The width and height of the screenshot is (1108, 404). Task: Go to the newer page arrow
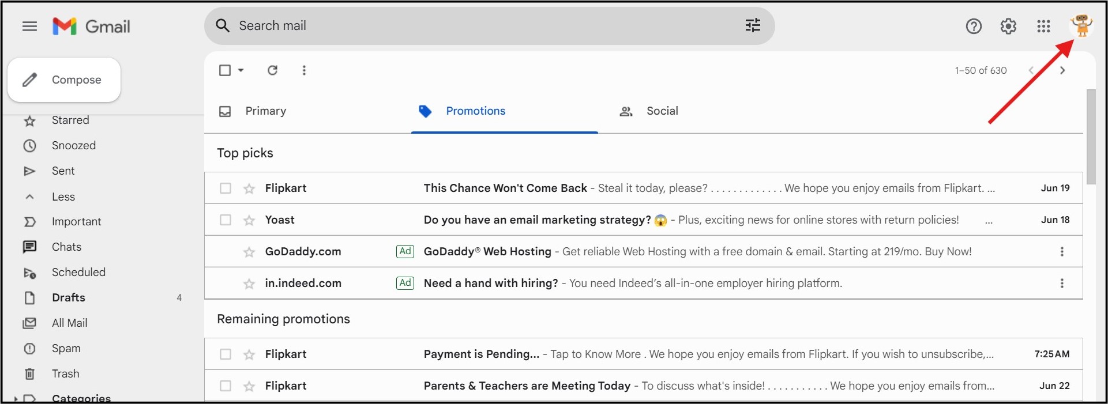coord(1031,70)
